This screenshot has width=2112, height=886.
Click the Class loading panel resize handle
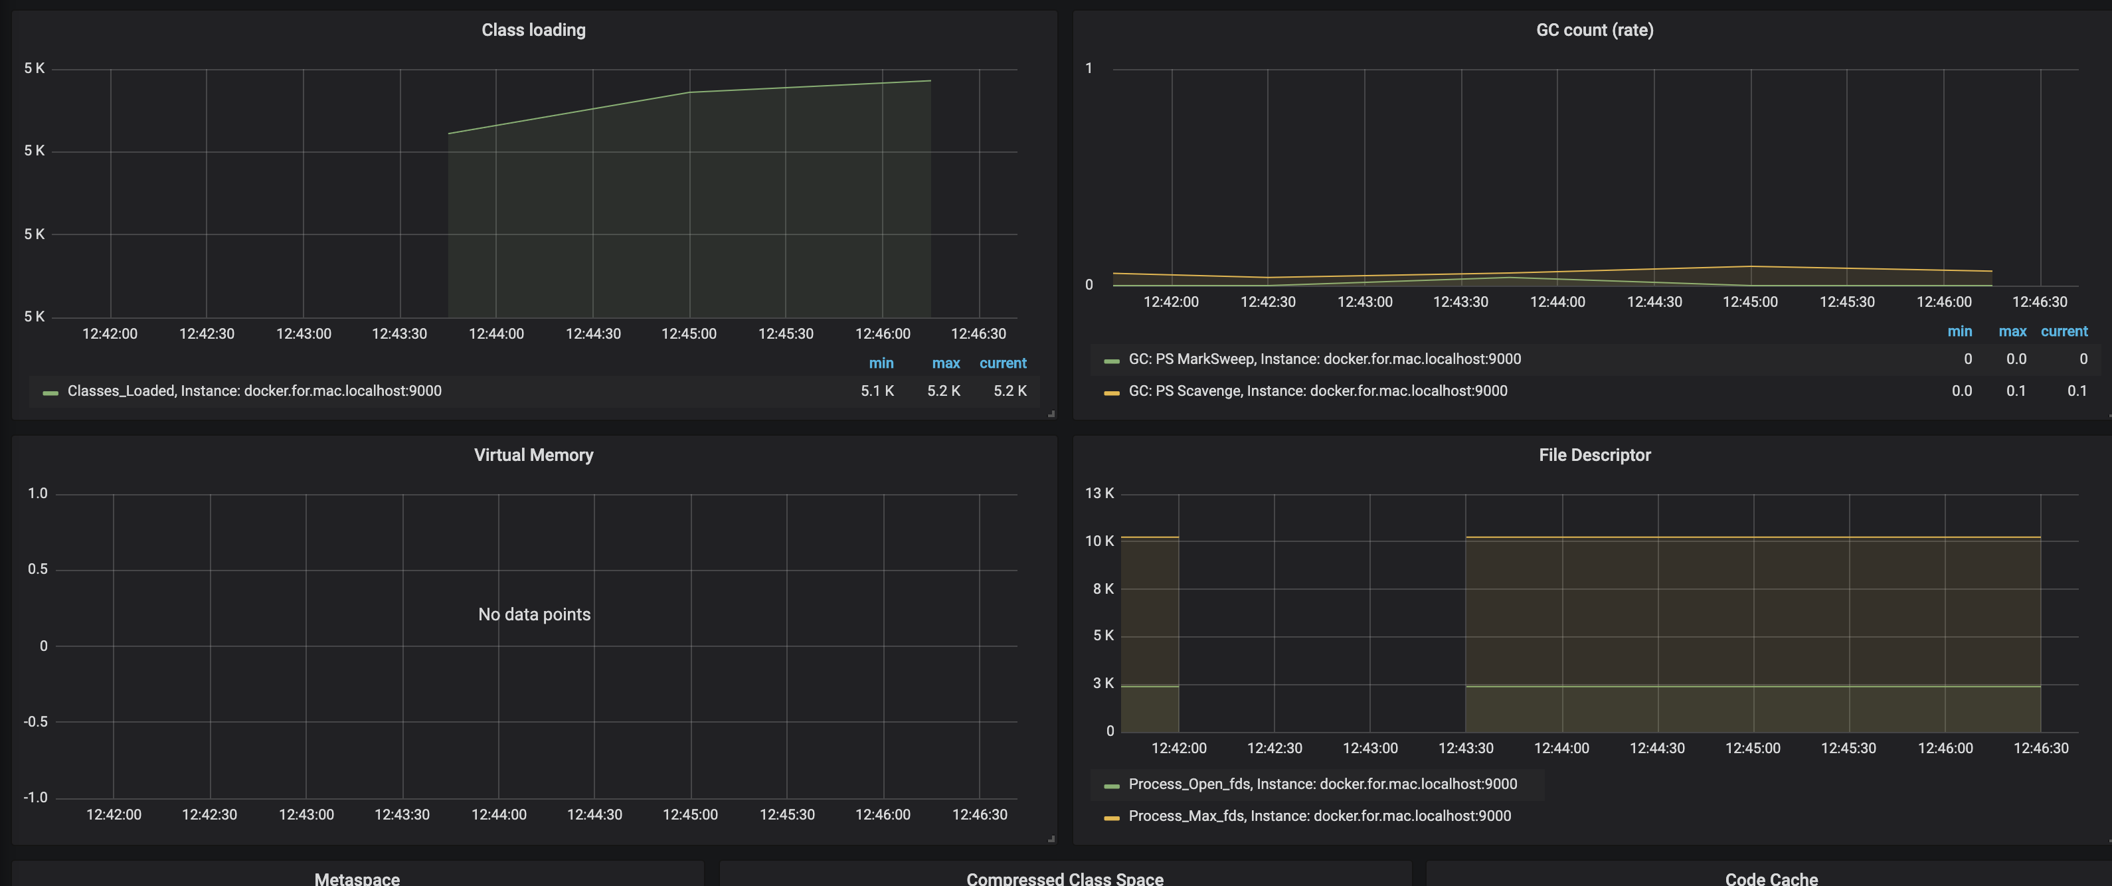coord(1051,414)
